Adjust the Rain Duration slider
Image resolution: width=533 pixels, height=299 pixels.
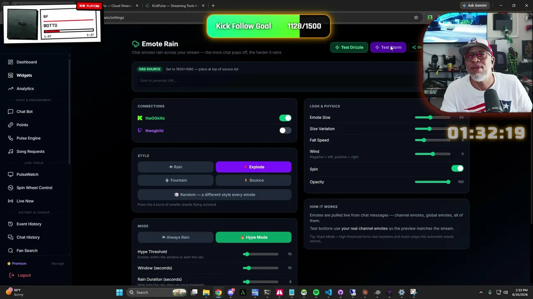[x=261, y=282]
